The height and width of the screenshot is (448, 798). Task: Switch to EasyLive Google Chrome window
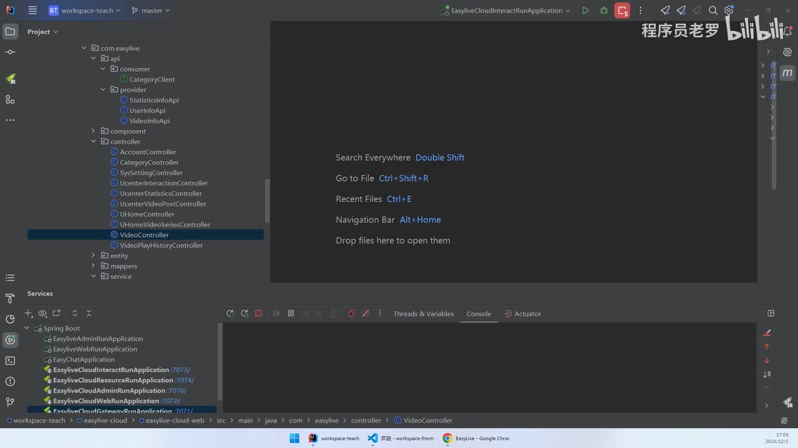(476, 438)
